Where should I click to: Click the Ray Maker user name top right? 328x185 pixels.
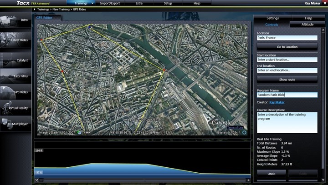click(312, 3)
